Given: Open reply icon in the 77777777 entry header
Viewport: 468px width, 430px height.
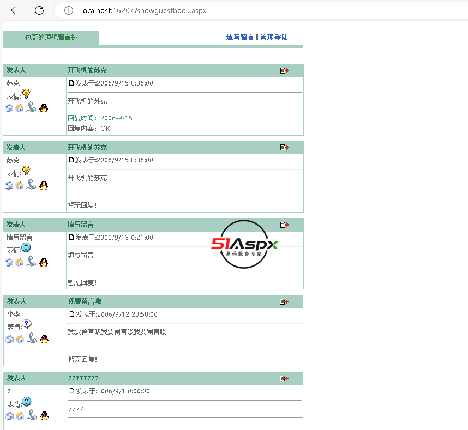Looking at the screenshot, I should [x=284, y=378].
